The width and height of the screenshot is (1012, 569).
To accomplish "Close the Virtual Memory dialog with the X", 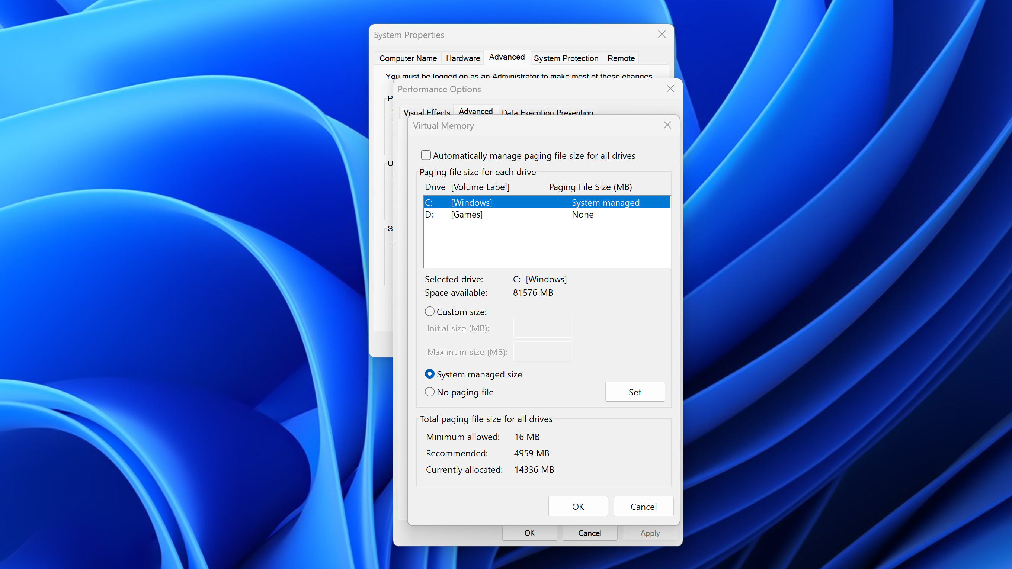I will (667, 125).
